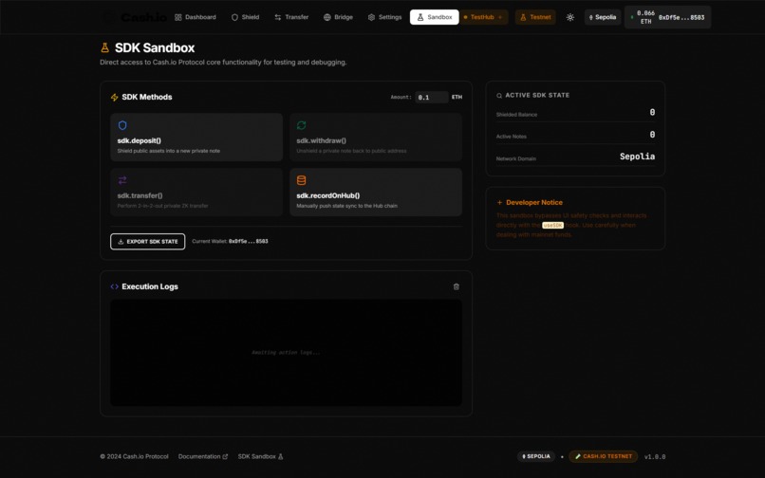The width and height of the screenshot is (765, 478).
Task: Click the highlighted useSDK code tag
Action: (x=552, y=226)
